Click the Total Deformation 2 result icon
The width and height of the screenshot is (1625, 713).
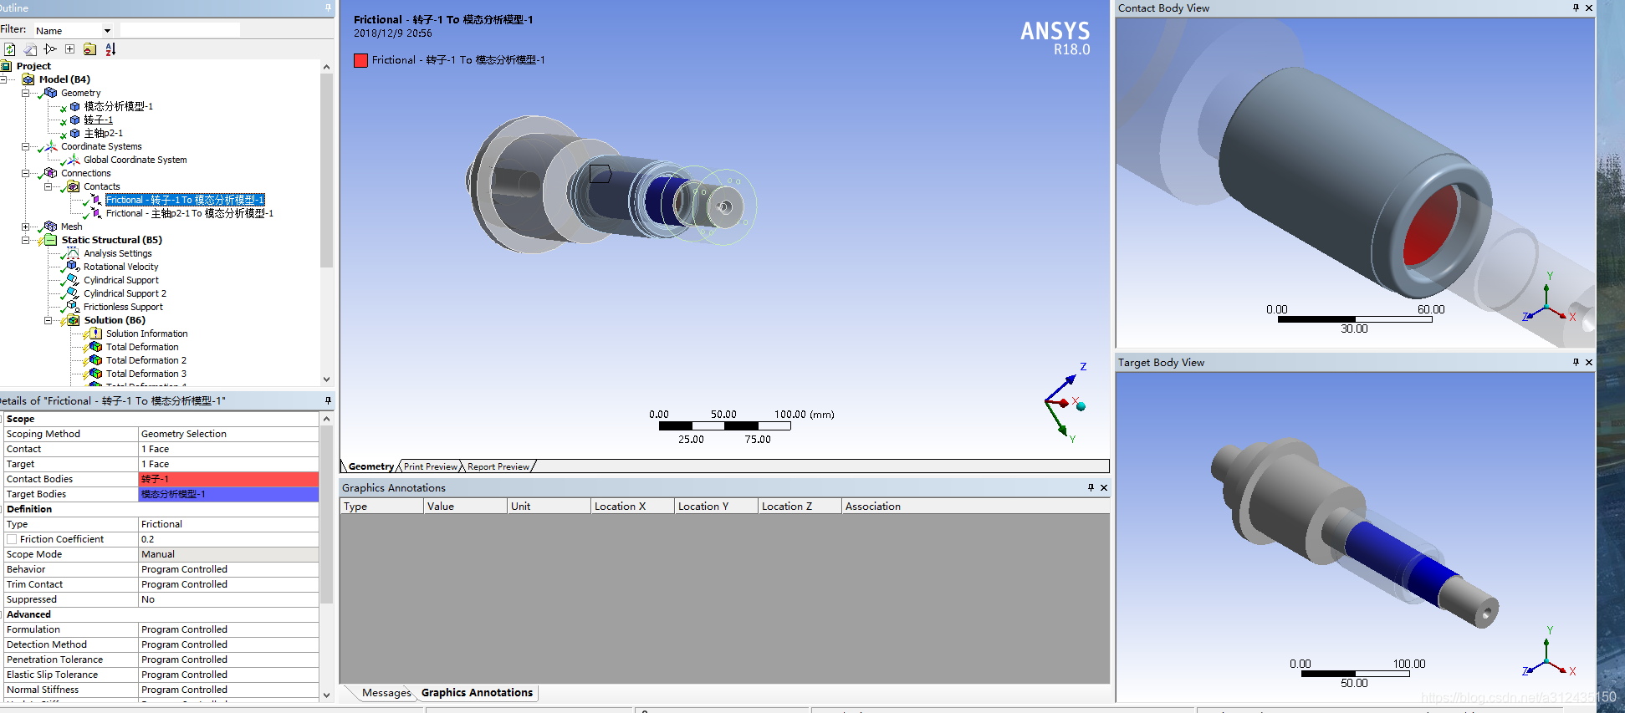click(95, 360)
